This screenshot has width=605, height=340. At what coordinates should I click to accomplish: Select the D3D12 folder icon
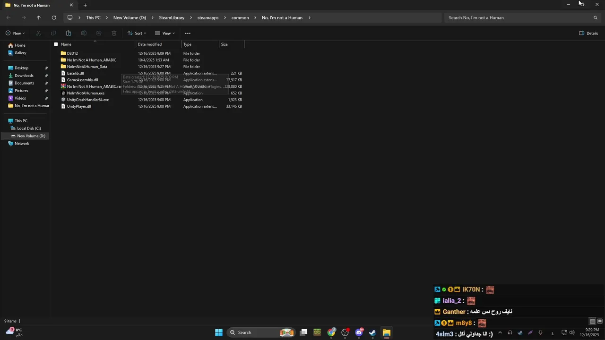[63, 53]
